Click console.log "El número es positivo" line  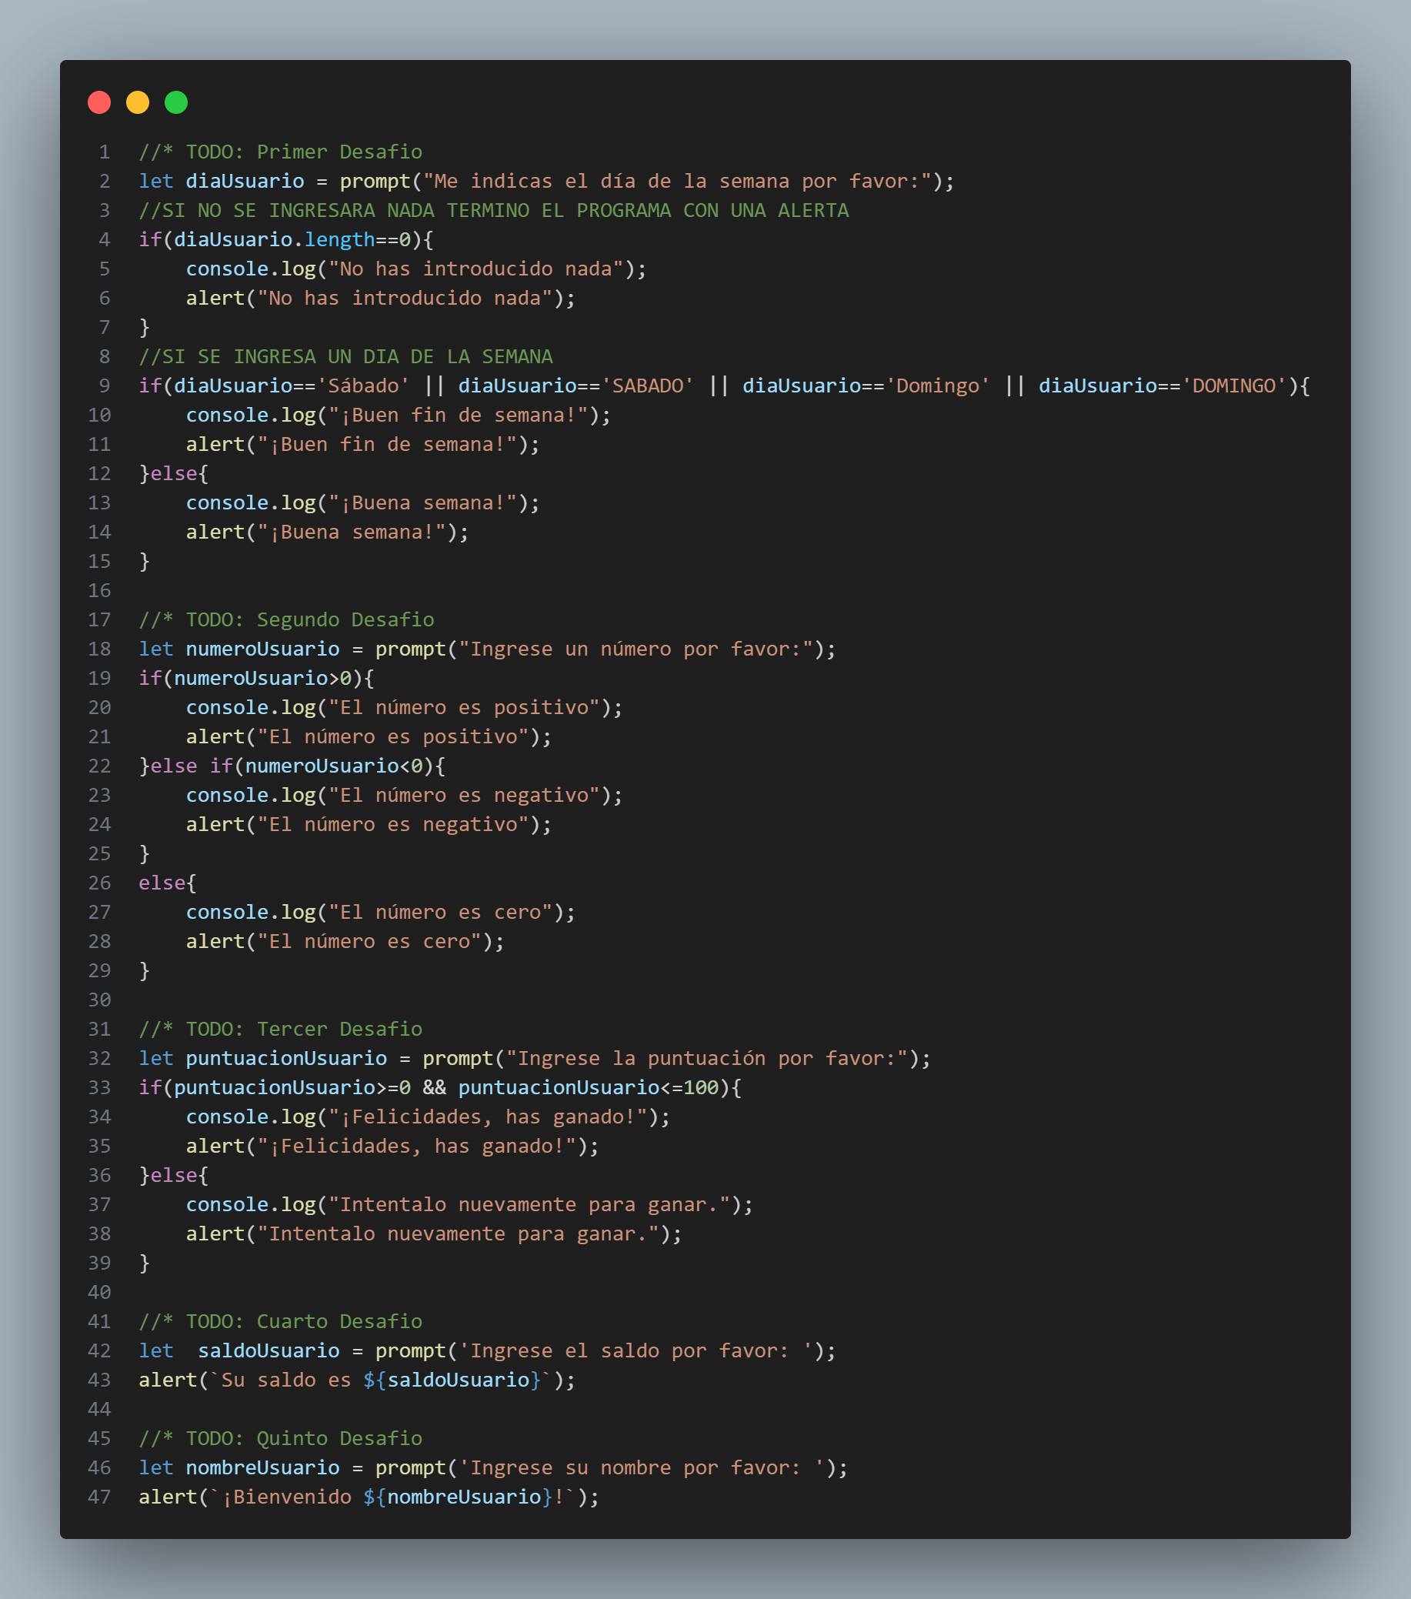[405, 708]
